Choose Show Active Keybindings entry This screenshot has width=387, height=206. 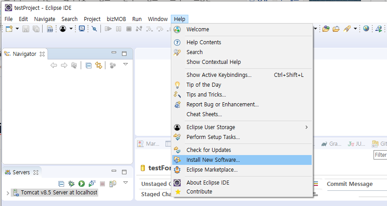pos(242,75)
